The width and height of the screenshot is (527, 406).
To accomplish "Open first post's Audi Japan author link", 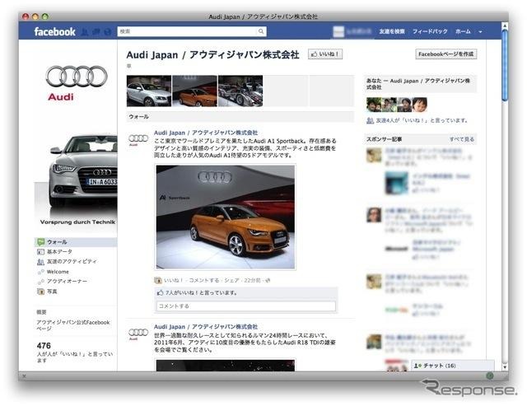I will tap(206, 133).
